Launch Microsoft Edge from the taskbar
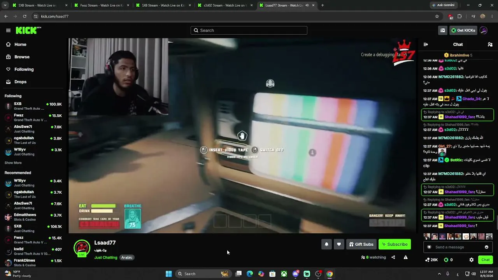 (250, 274)
